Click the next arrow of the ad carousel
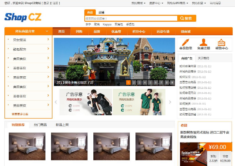235x166 pixels. (170, 102)
